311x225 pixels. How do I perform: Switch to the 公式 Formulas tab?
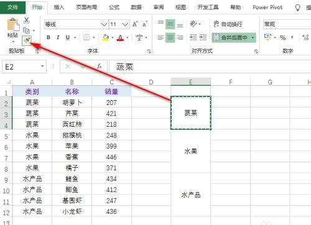(114, 7)
